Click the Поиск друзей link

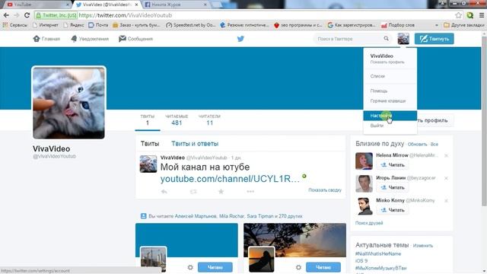[369, 223]
